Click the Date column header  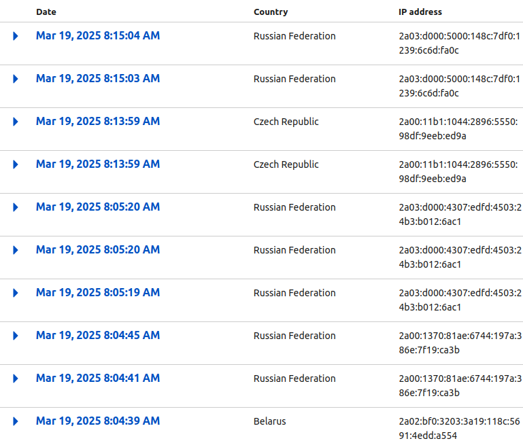(x=47, y=12)
